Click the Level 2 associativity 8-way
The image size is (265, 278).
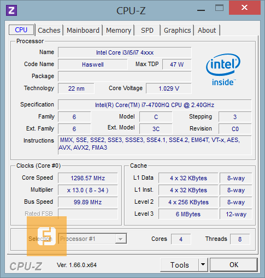tap(236, 202)
